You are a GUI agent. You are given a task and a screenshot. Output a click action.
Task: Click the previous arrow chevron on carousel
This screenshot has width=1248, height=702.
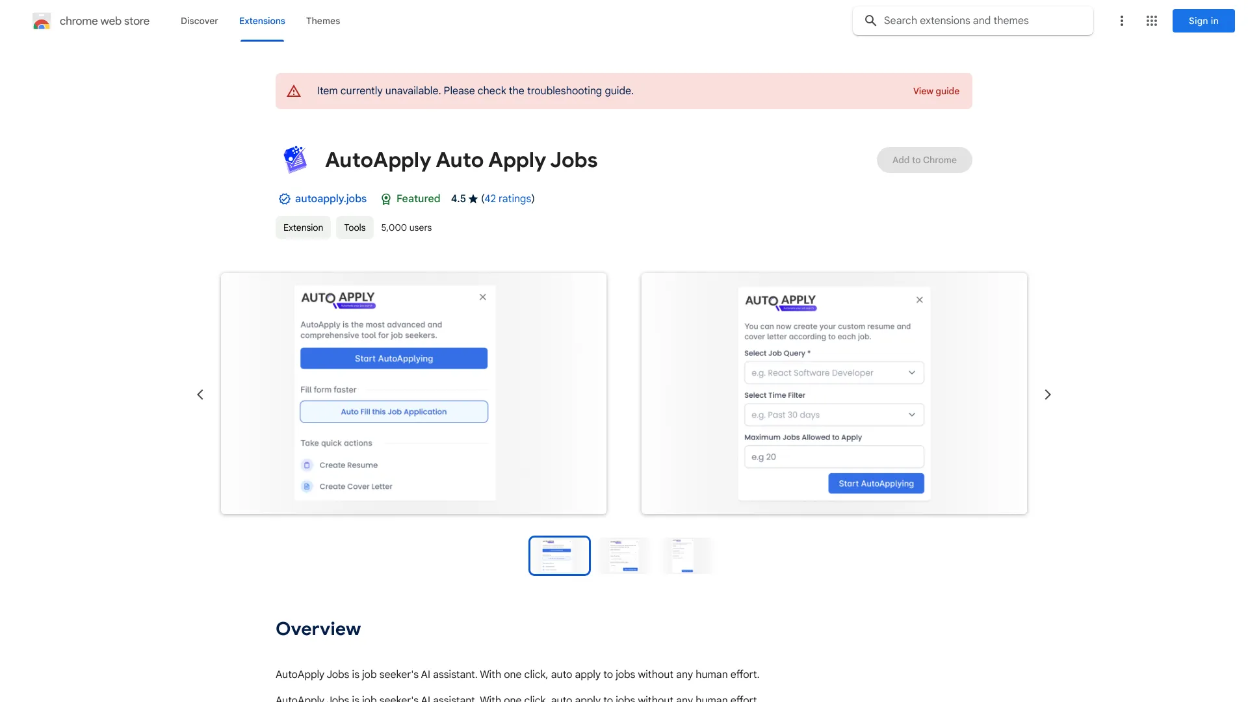click(x=199, y=393)
